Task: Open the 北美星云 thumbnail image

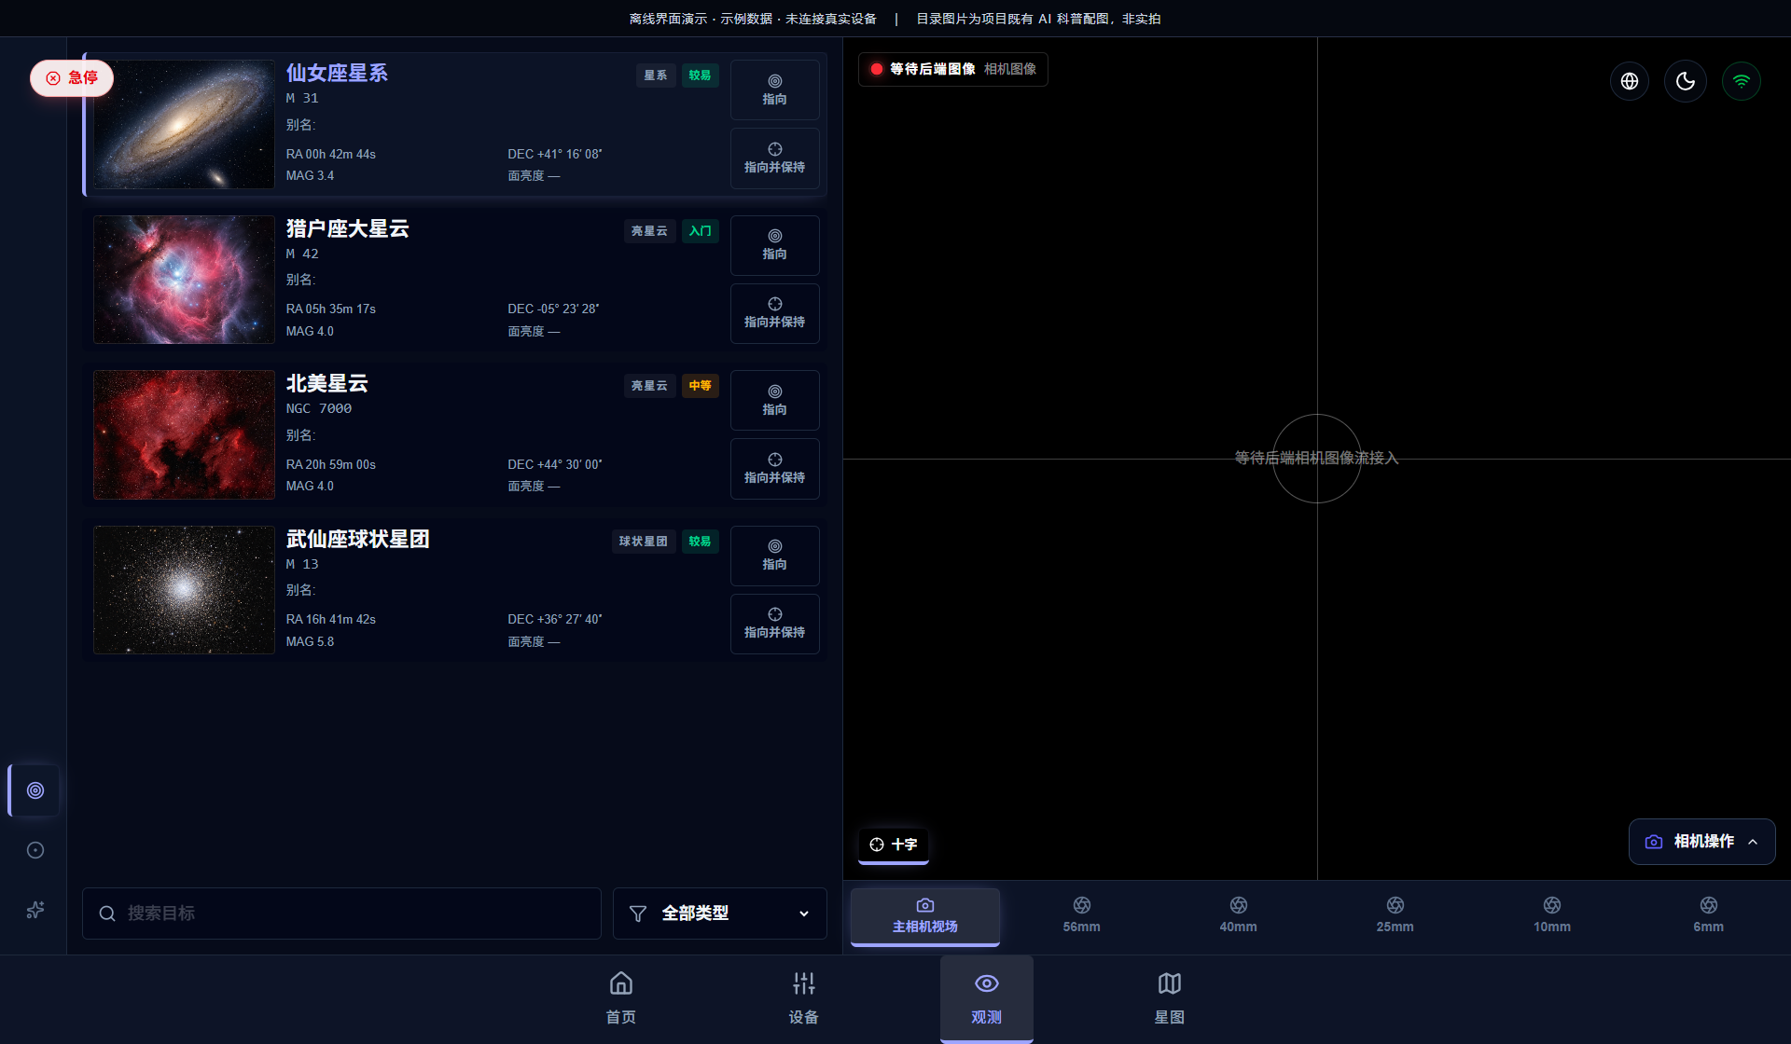Action: [x=184, y=434]
